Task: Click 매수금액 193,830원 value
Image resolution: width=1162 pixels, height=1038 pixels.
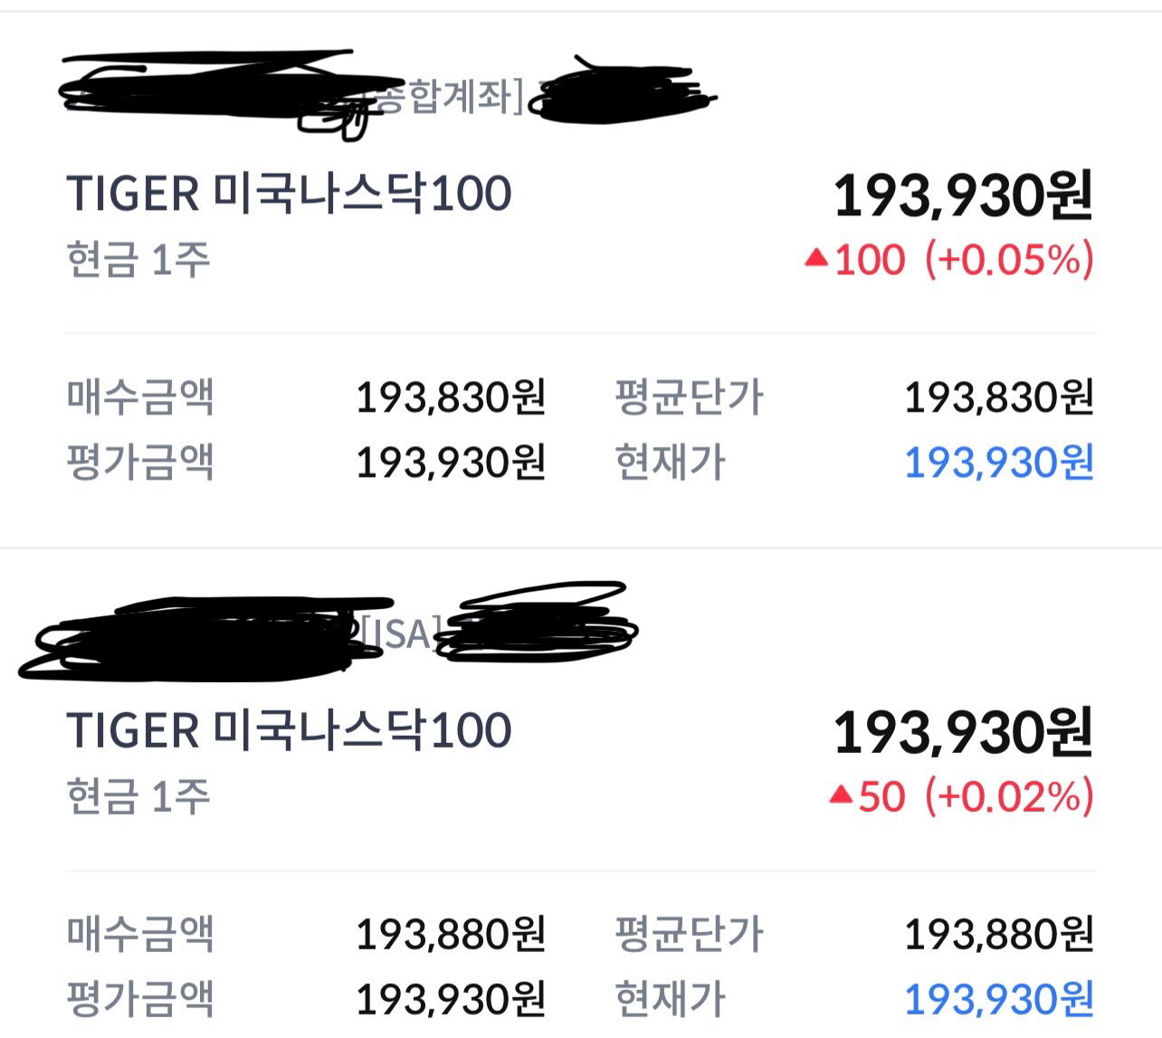Action: click(451, 397)
